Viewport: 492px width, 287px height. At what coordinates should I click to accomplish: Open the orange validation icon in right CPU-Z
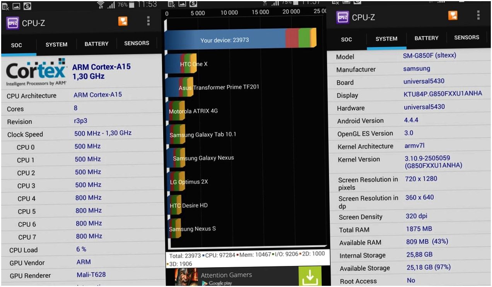(453, 15)
